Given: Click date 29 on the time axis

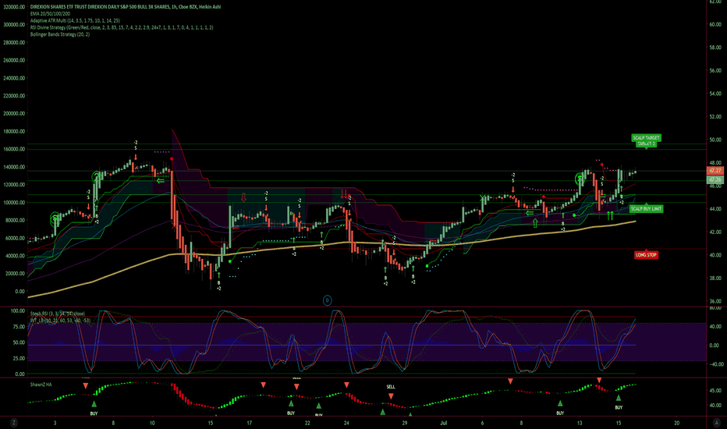Looking at the screenshot, I should click(x=405, y=423).
